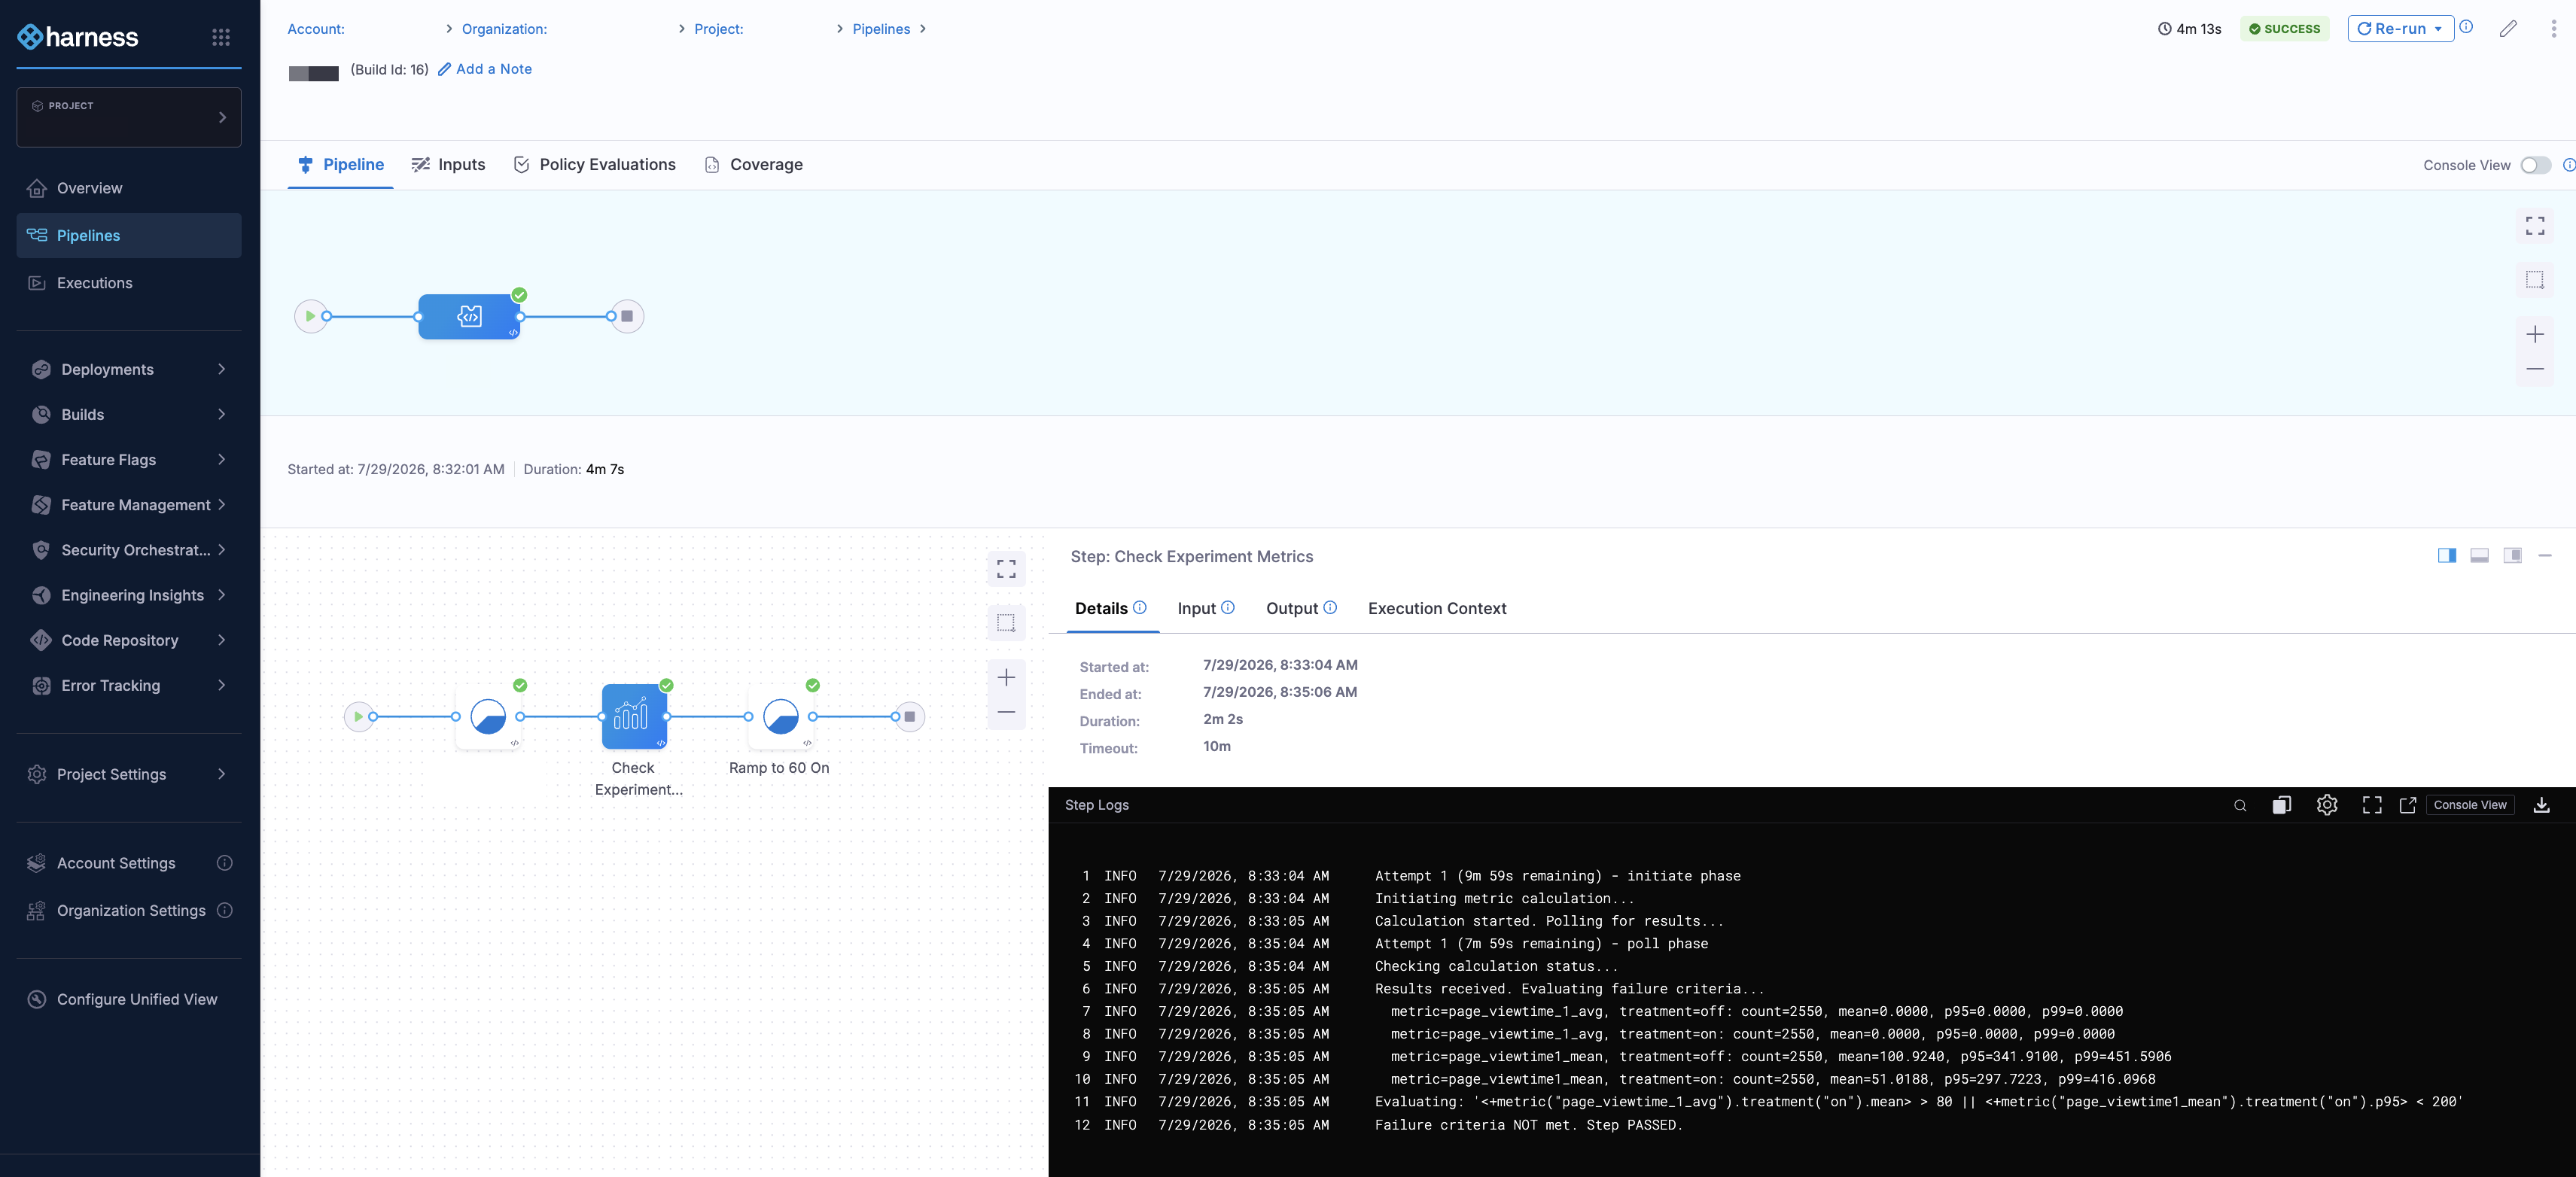Open step logs in a new tab
The width and height of the screenshot is (2576, 1177).
click(x=2408, y=805)
